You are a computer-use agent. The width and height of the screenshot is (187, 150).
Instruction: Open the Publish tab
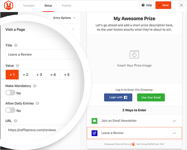pos(67,6)
